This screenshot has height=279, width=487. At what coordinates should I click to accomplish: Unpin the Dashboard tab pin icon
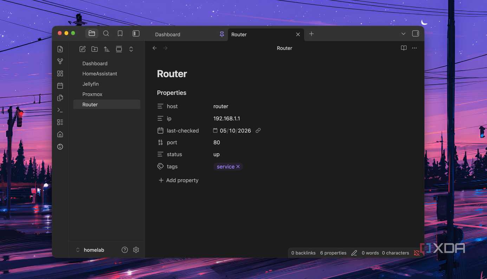coord(222,34)
